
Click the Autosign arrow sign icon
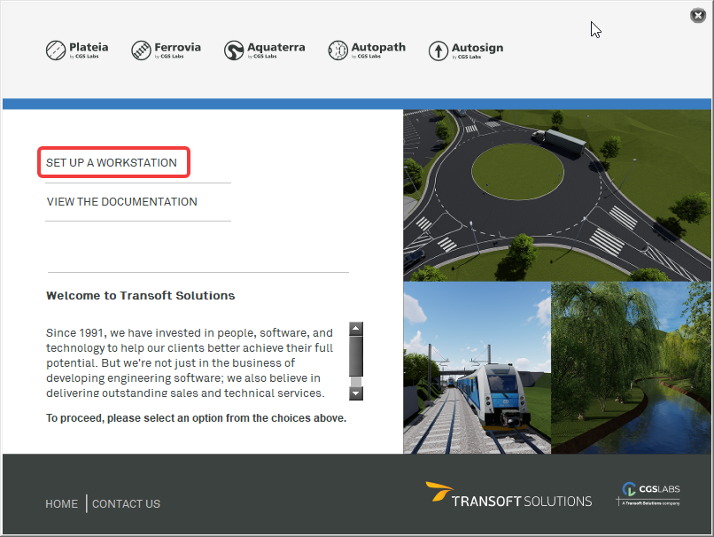pos(438,51)
